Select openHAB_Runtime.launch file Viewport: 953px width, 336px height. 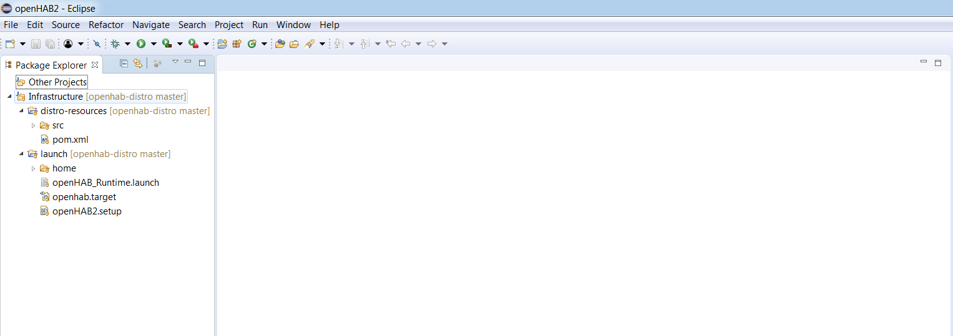(100, 183)
